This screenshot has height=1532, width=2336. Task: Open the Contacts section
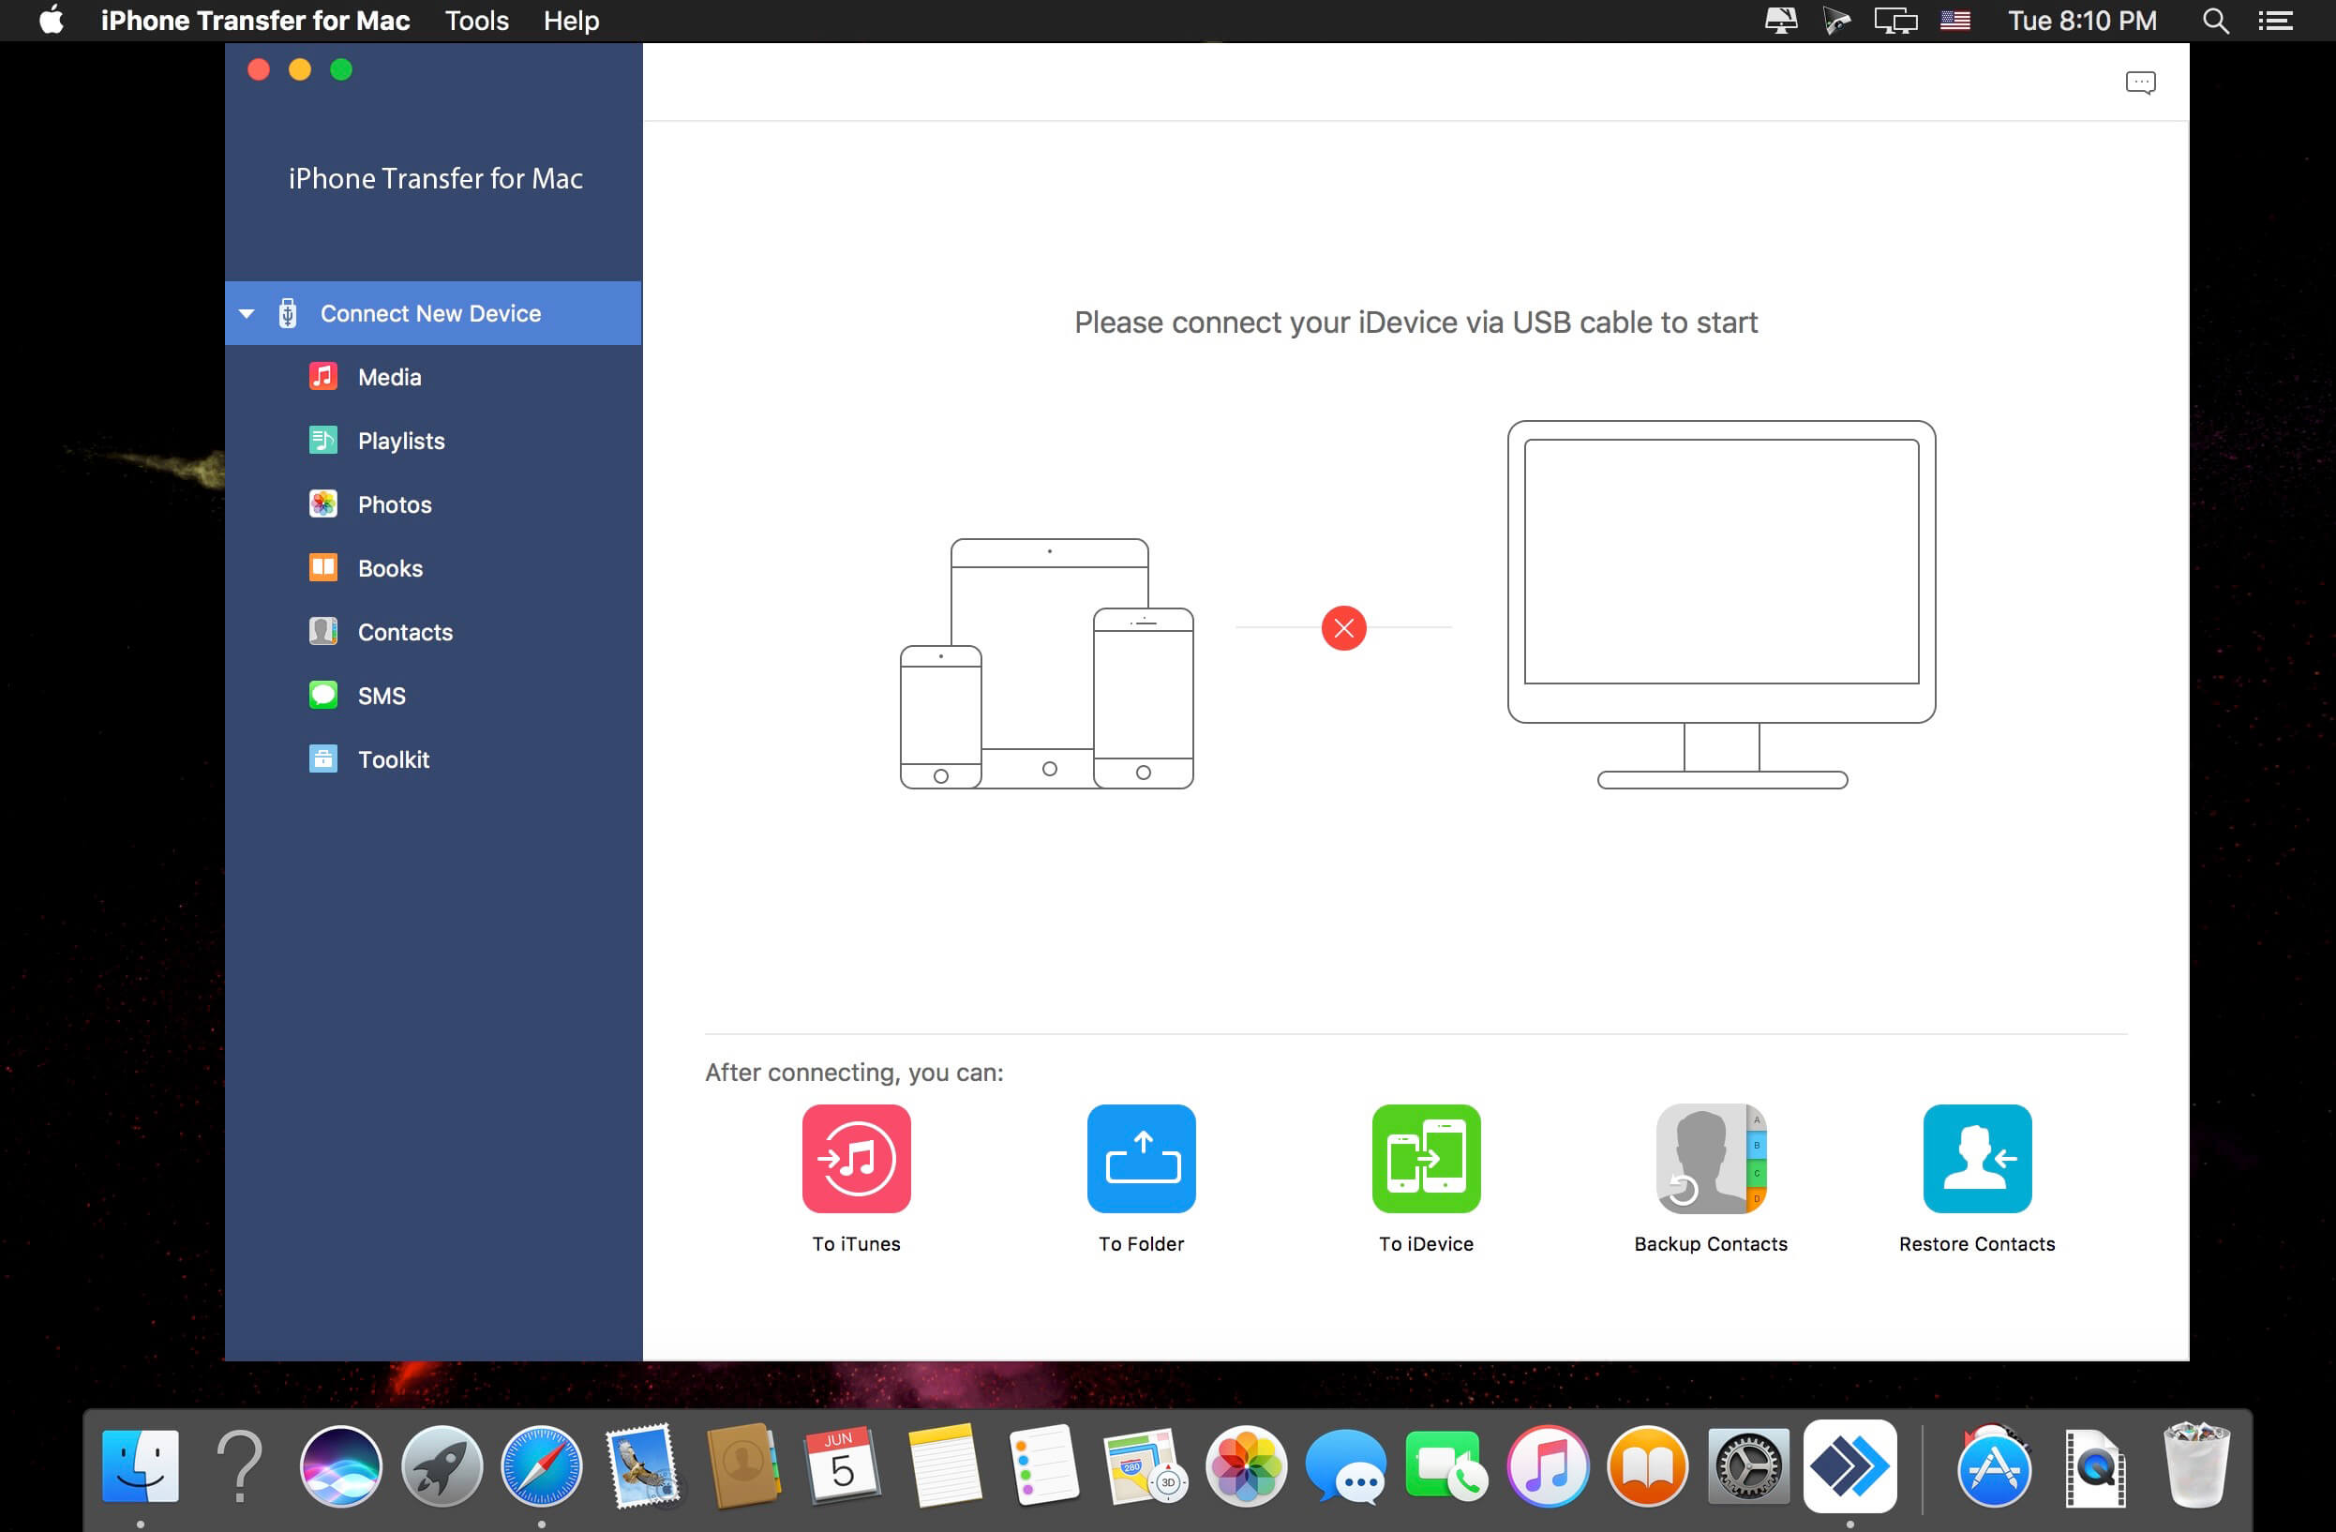point(404,631)
